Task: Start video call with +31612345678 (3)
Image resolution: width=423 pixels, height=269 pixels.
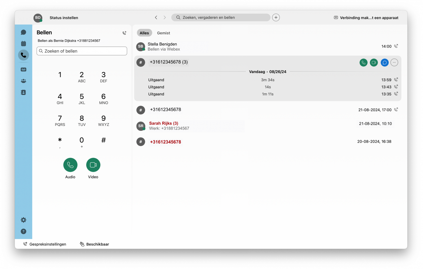Action: (374, 63)
